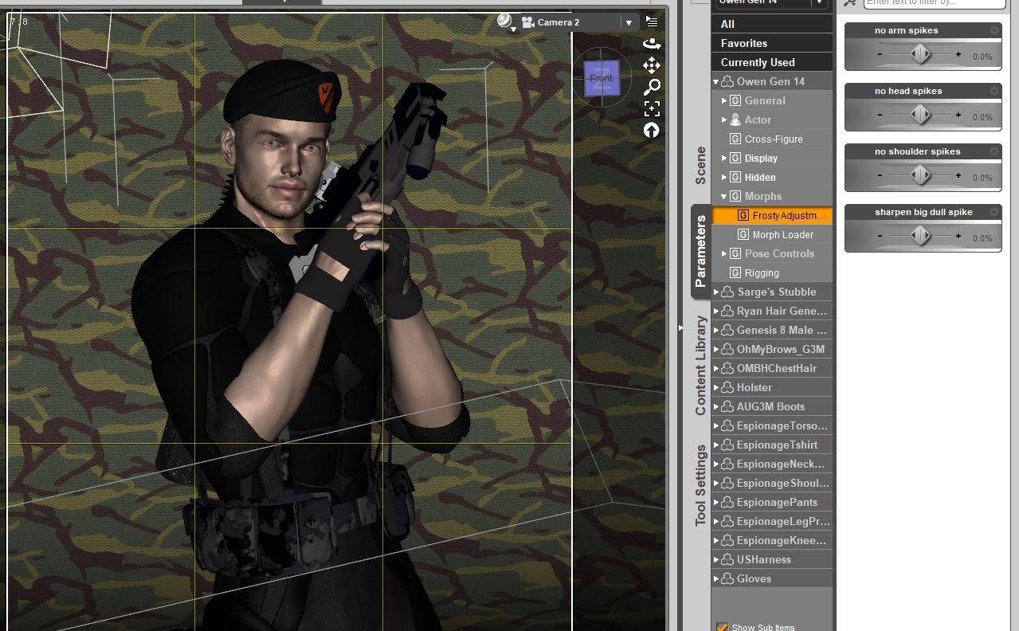Select the EspionagePants item
Image resolution: width=1019 pixels, height=631 pixels.
point(772,502)
